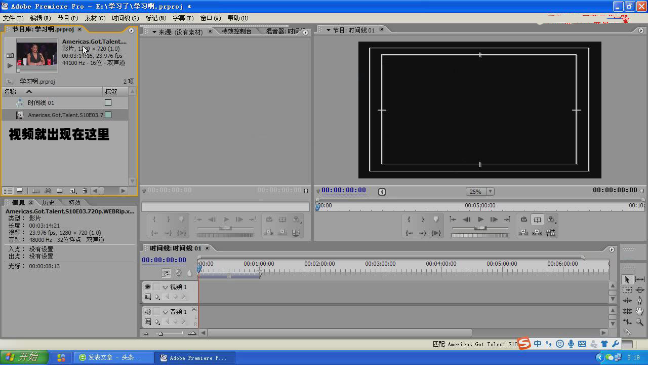
Task: Open the 时间线(S) menu
Action: click(125, 18)
